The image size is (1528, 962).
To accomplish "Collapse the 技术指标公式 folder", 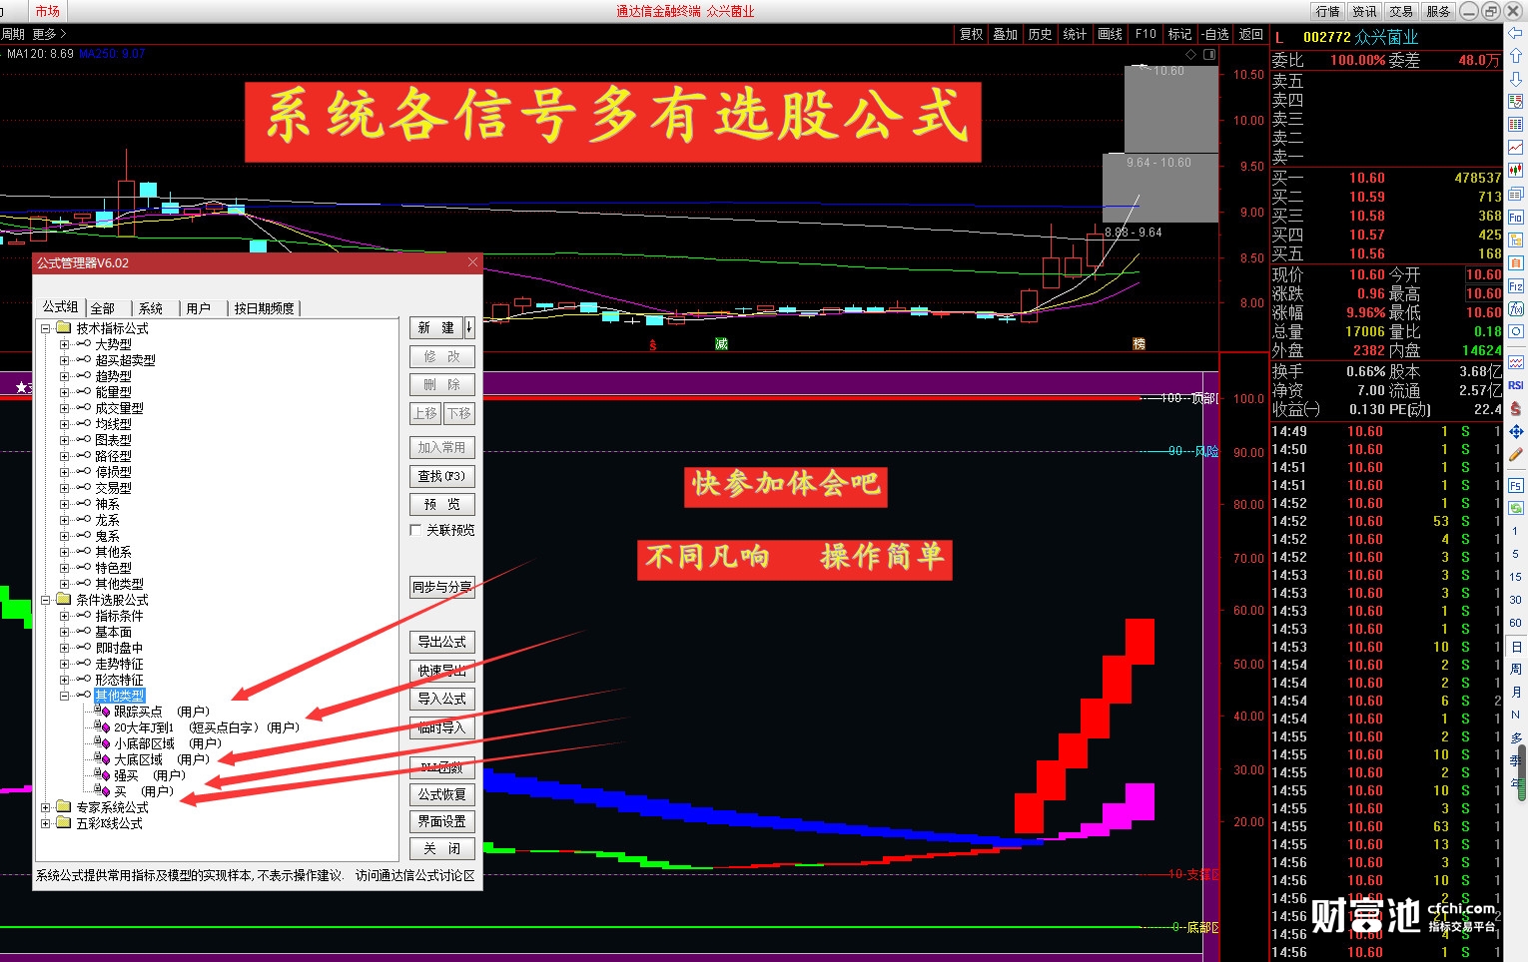I will click(45, 328).
